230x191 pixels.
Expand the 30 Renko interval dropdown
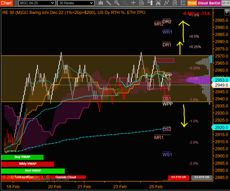(x=76, y=3)
